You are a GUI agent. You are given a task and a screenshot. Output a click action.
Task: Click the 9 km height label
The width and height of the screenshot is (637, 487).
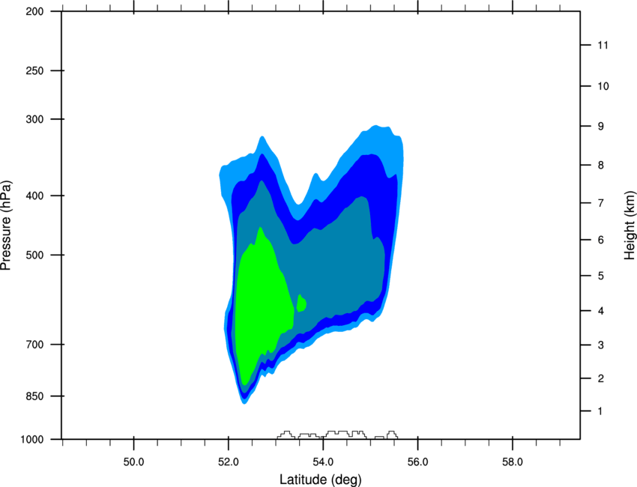(601, 127)
